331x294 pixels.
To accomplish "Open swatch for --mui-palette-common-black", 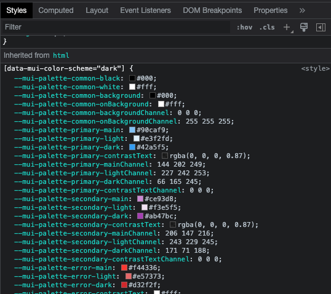I will click(x=132, y=78).
